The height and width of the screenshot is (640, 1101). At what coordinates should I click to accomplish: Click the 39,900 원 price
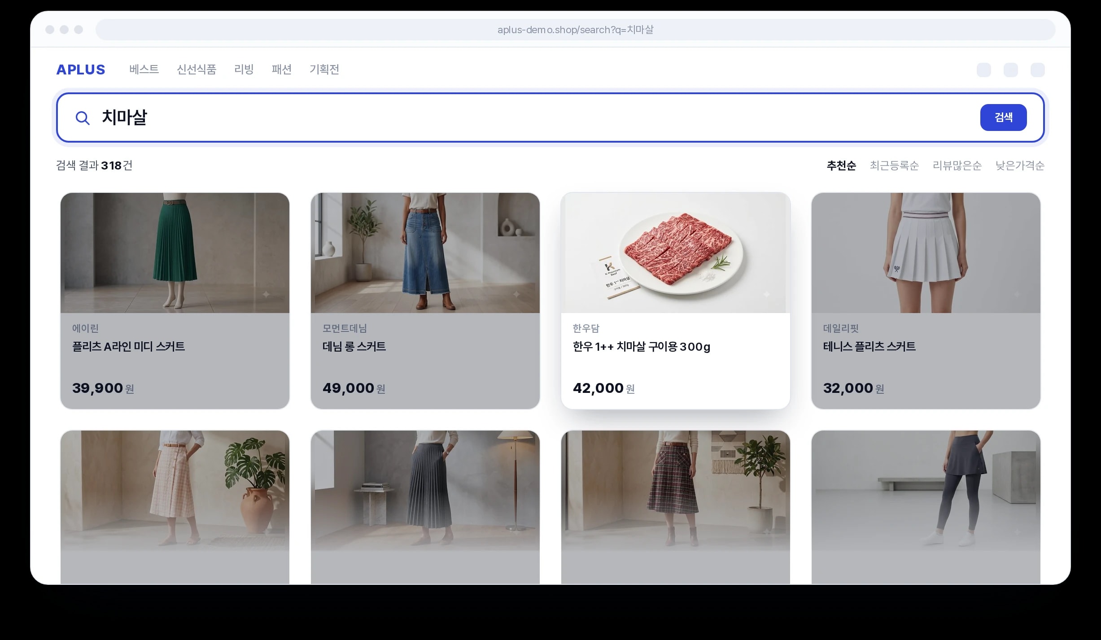[103, 388]
